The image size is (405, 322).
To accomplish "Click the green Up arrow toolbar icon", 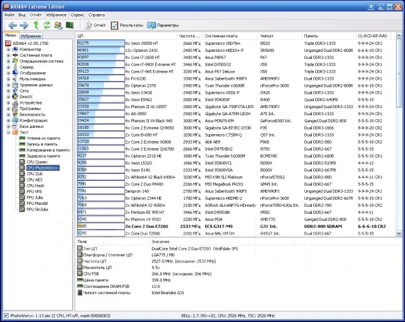I will point(36,25).
